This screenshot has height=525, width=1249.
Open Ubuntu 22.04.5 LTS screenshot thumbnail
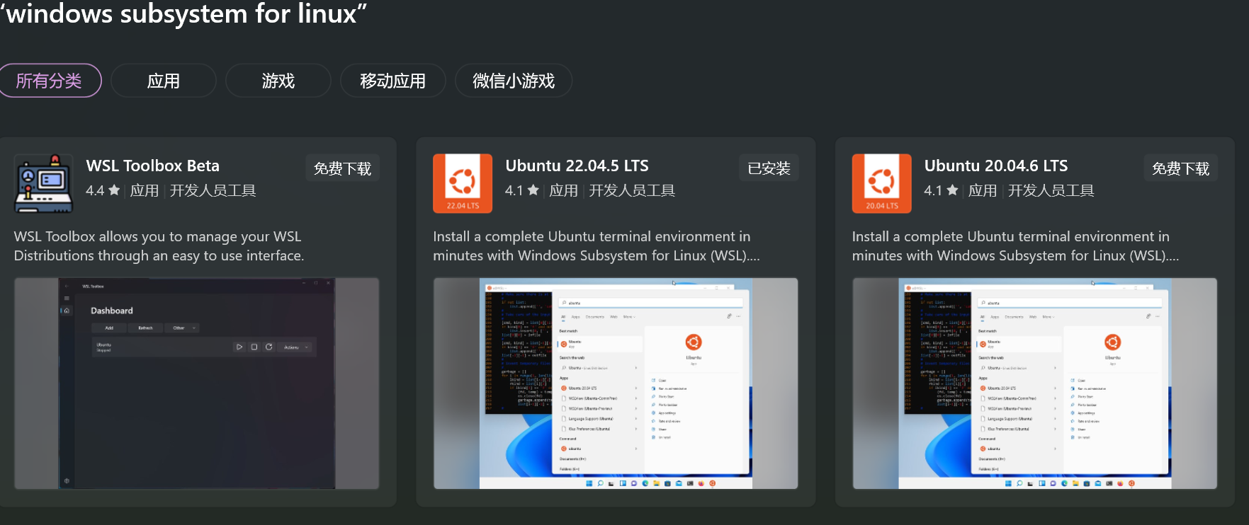616,383
